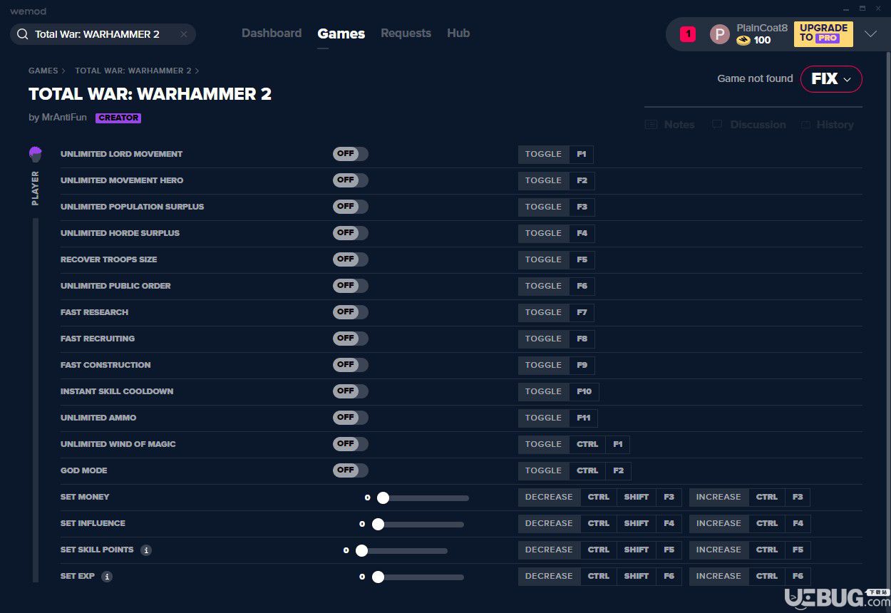Open the Dashboard tab
891x613 pixels.
(272, 34)
